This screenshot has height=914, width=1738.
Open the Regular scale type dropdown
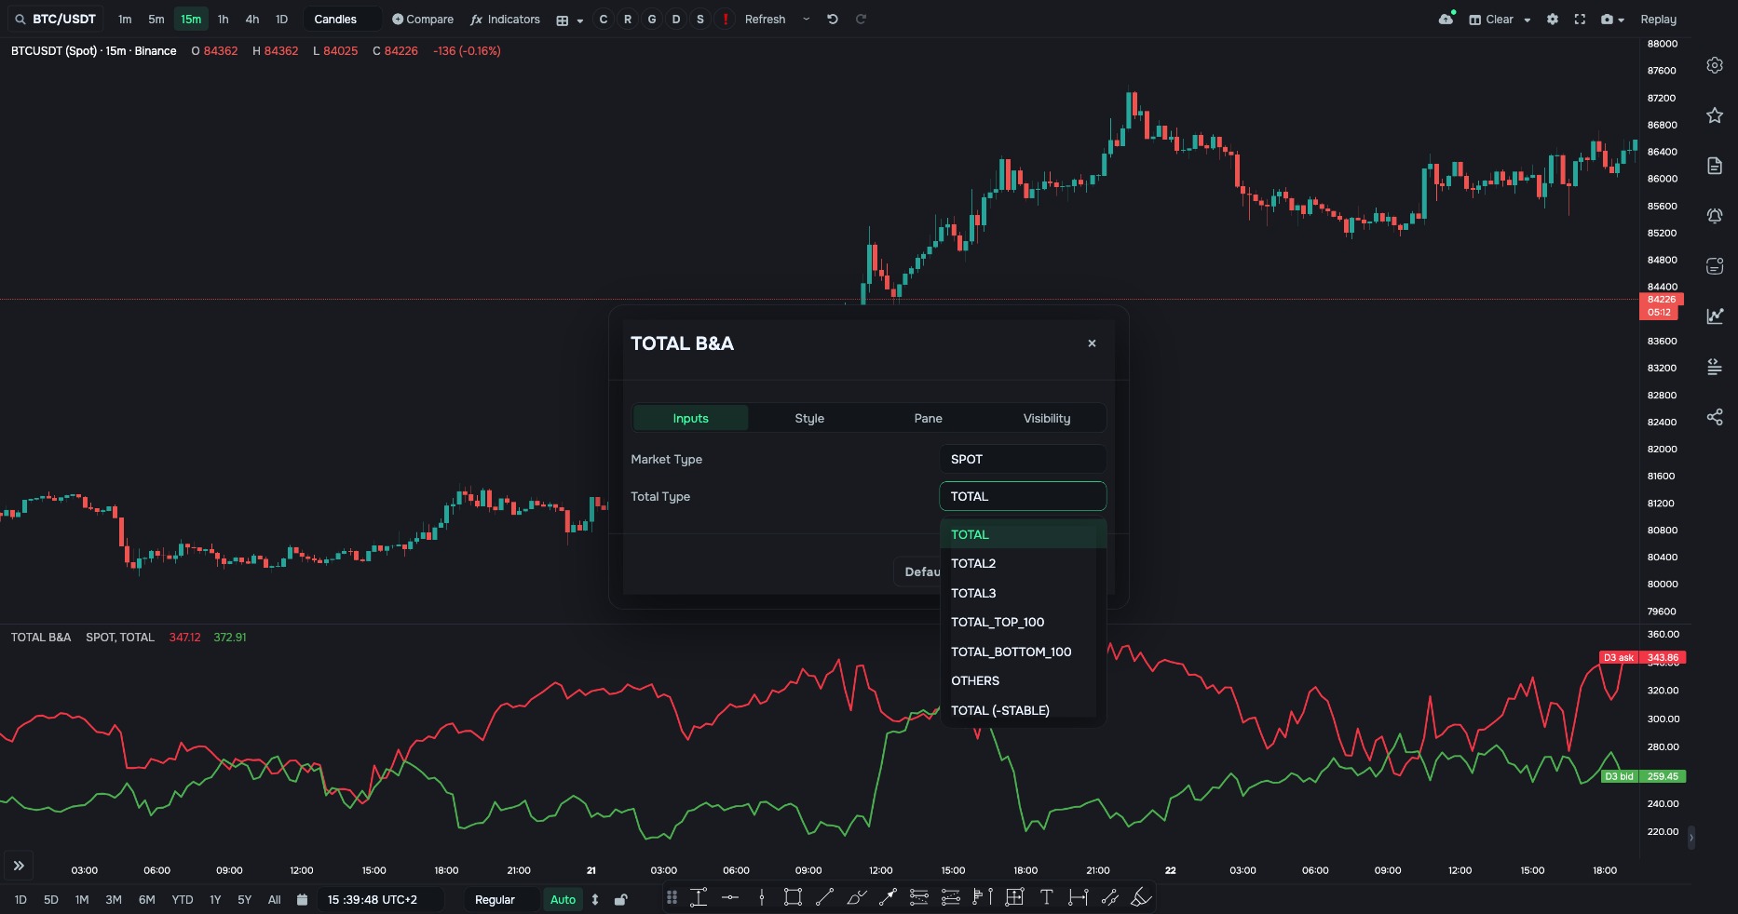(501, 899)
